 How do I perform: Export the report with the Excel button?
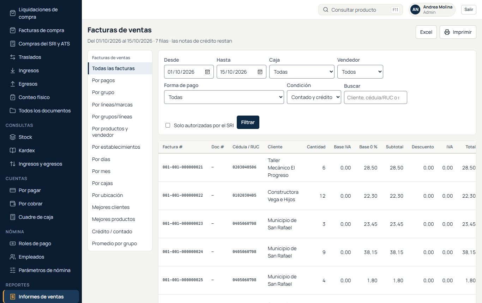(x=426, y=32)
